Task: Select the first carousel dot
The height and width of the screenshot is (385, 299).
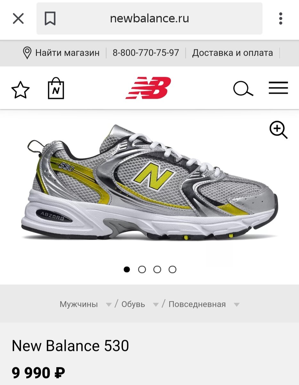Action: click(127, 269)
